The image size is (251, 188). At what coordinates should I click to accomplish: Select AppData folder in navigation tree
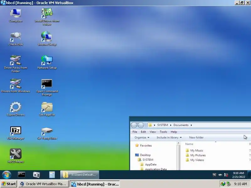click(148, 164)
